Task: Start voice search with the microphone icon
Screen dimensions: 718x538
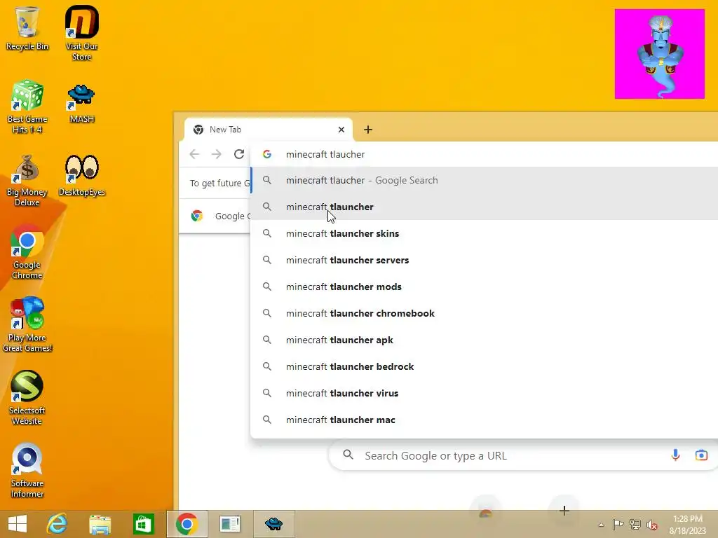Action: coord(675,455)
